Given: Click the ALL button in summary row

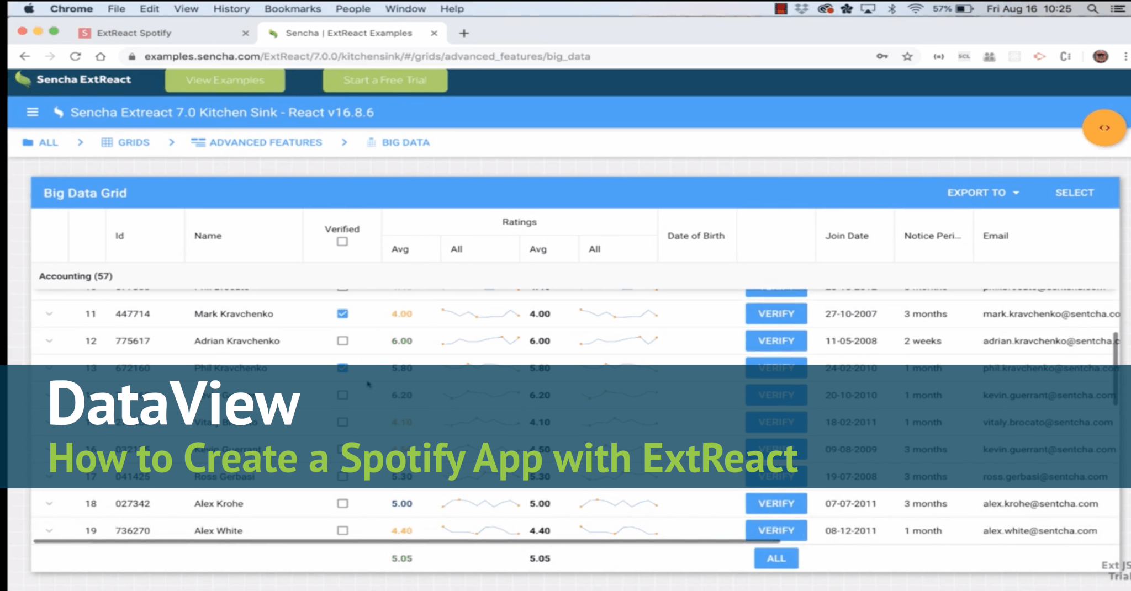Looking at the screenshot, I should [776, 558].
